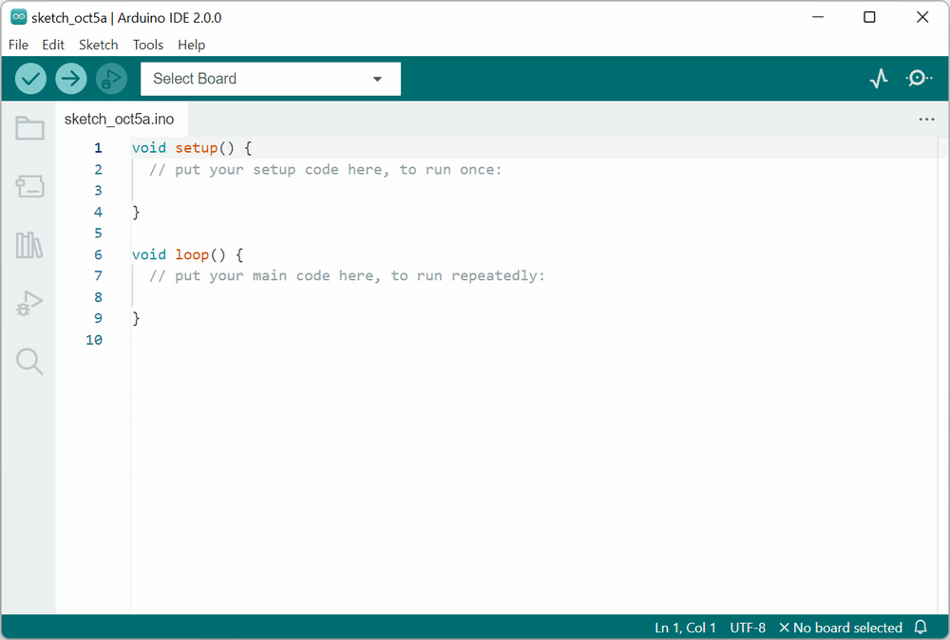
Task: Open the Serial Monitor icon
Action: click(x=918, y=78)
